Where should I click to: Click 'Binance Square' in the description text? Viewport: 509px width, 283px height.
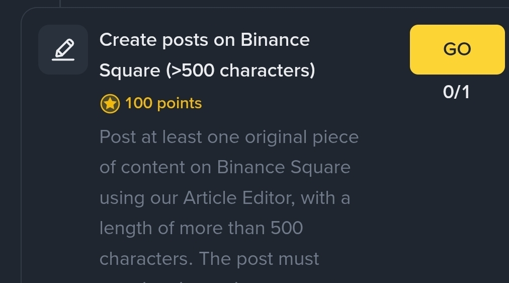(284, 167)
